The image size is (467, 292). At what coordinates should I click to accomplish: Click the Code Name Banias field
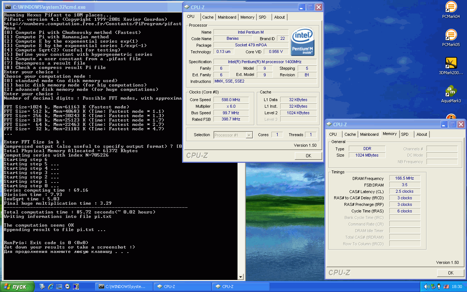point(232,38)
